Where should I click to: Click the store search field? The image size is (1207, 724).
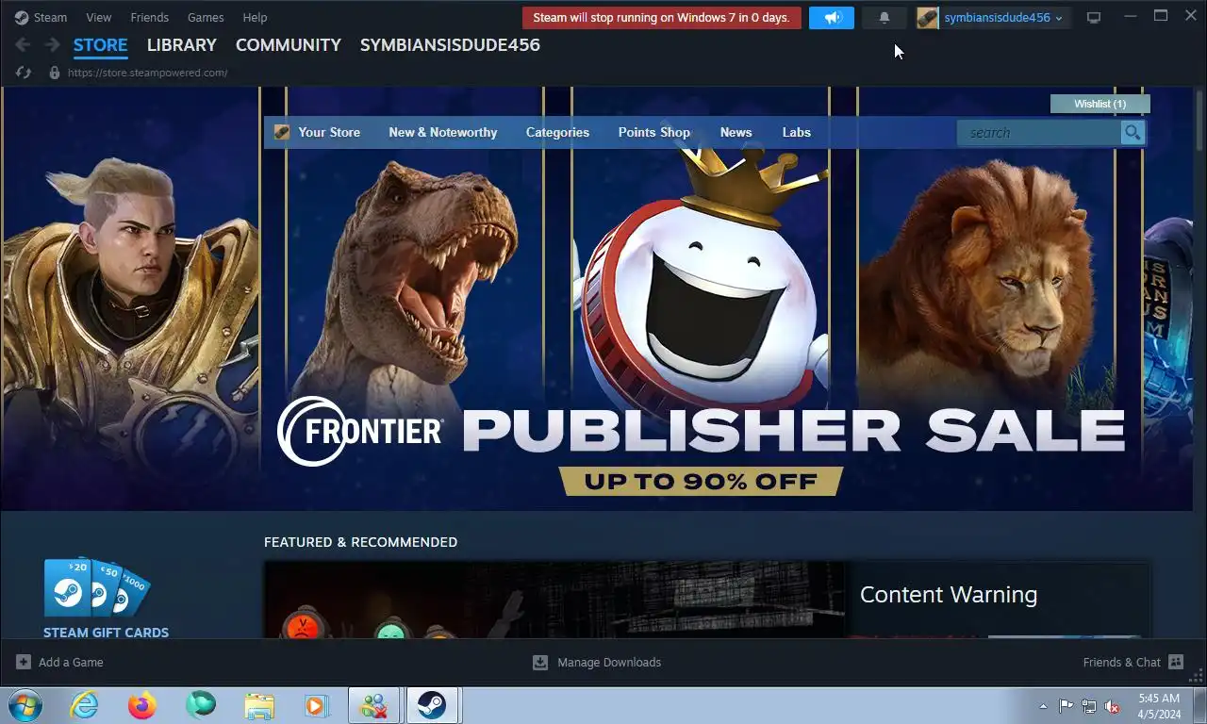1039,133
